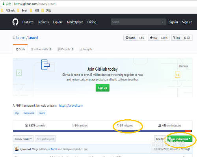View the 4,618 watchers count

[x=142, y=38]
